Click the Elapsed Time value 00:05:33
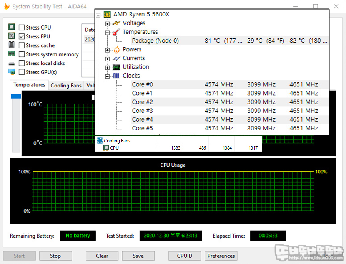The width and height of the screenshot is (346, 264). pos(268,236)
